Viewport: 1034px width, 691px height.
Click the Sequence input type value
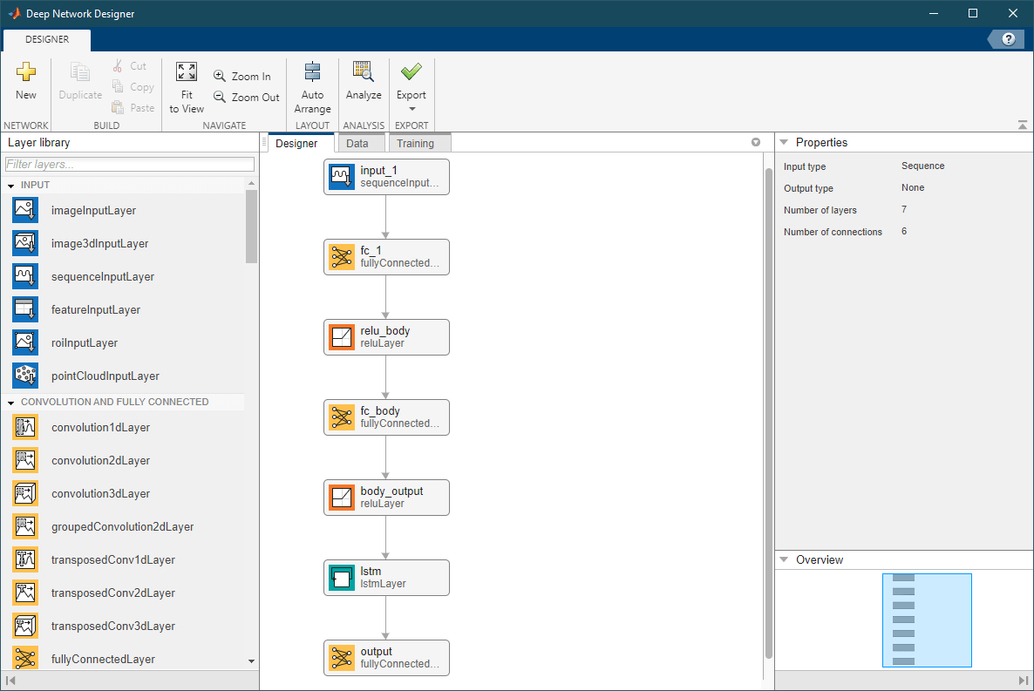pos(922,166)
